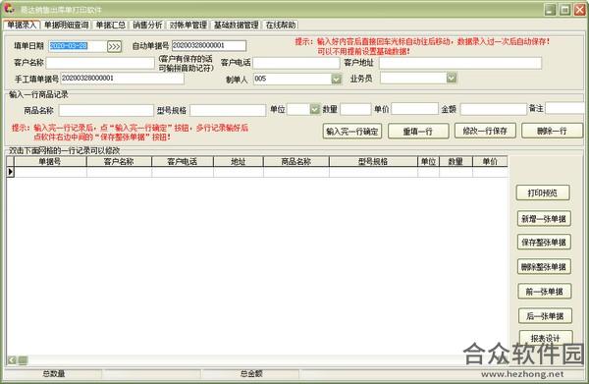The image size is (589, 384).
Task: Click 打印预览 button
Action: click(543, 192)
